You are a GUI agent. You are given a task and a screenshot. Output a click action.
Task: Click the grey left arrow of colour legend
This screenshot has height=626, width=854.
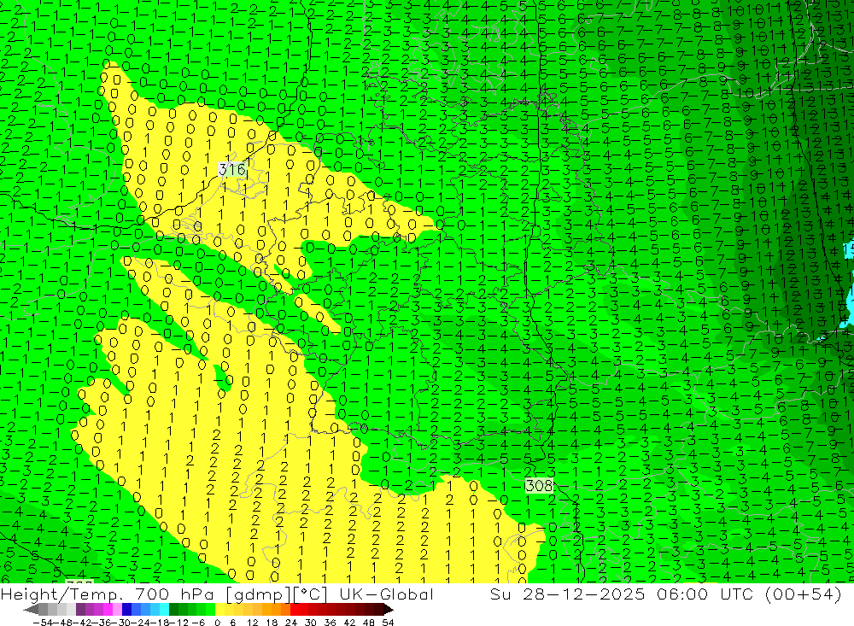pos(31,610)
